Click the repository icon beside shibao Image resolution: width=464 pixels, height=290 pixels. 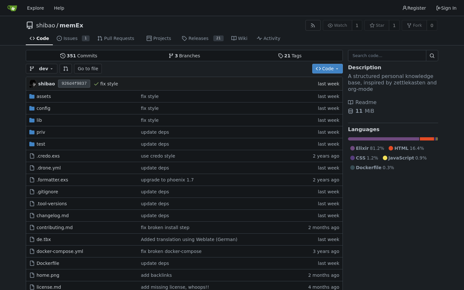click(30, 25)
